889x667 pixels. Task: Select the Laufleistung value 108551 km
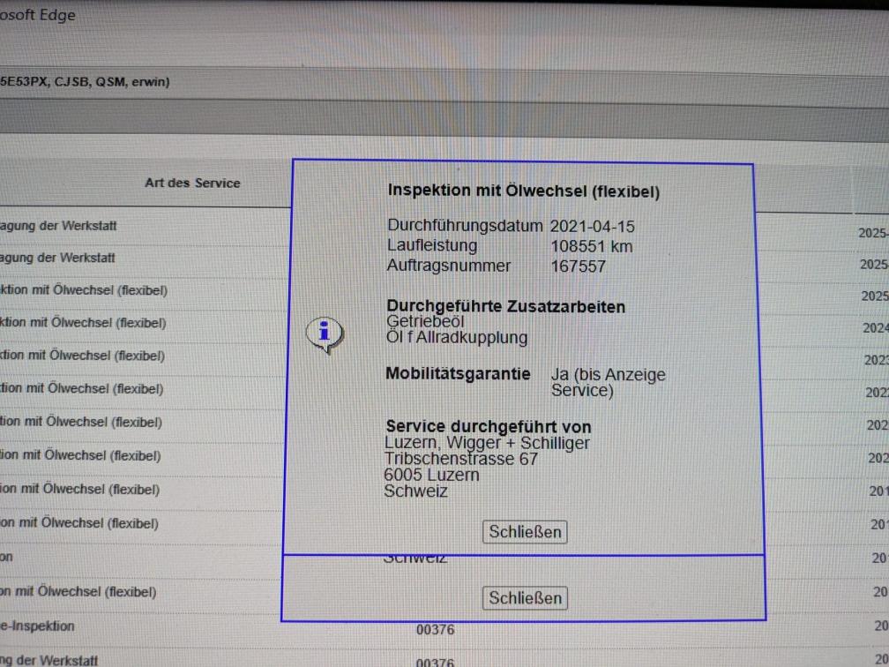point(591,246)
